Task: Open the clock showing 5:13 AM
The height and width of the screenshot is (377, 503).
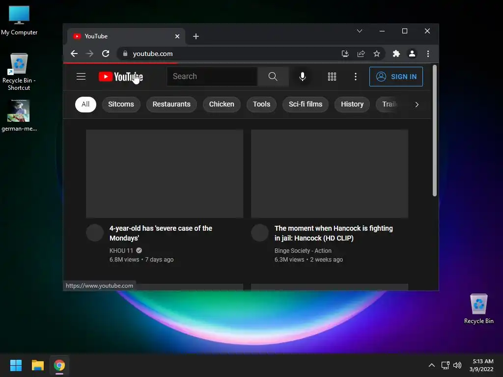Action: coord(481,365)
